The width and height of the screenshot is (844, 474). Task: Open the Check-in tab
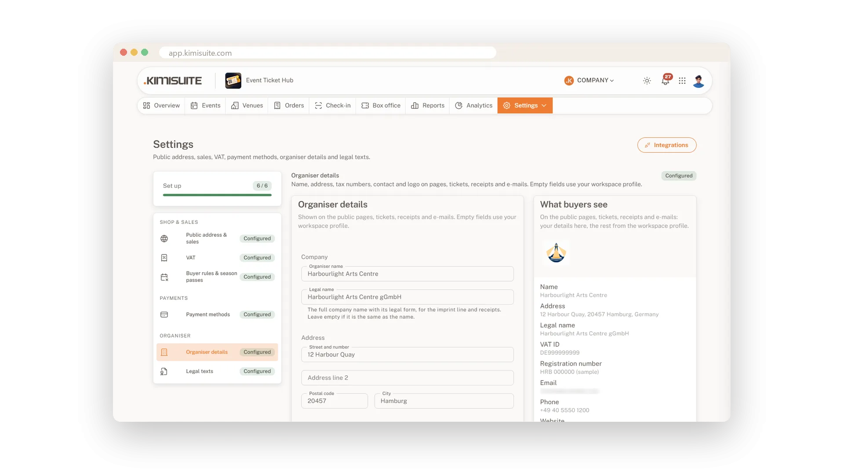coord(333,106)
